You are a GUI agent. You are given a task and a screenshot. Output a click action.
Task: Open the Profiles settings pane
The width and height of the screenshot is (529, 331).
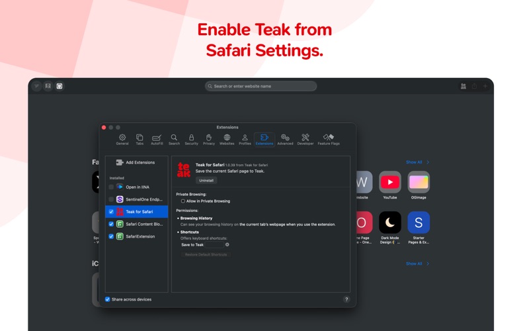point(245,140)
